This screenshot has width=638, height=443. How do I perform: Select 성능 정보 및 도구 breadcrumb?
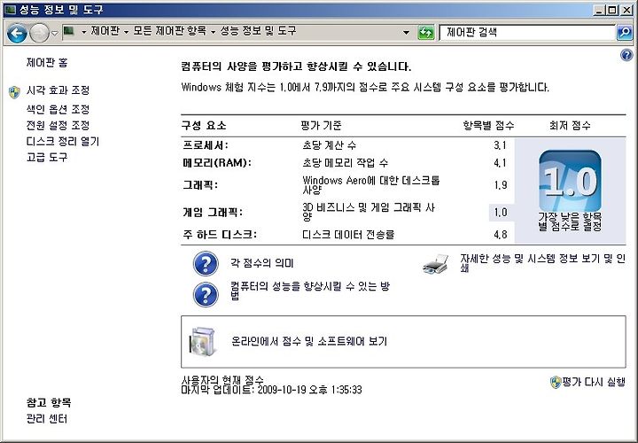tap(258, 31)
